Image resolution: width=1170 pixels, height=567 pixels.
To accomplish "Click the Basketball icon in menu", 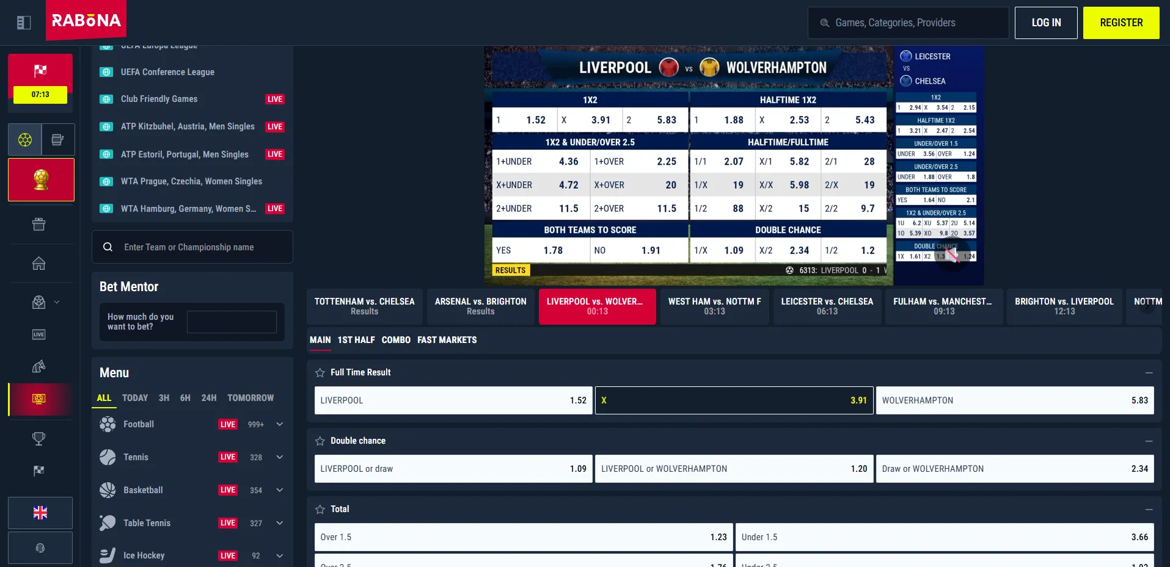I will pyautogui.click(x=108, y=490).
